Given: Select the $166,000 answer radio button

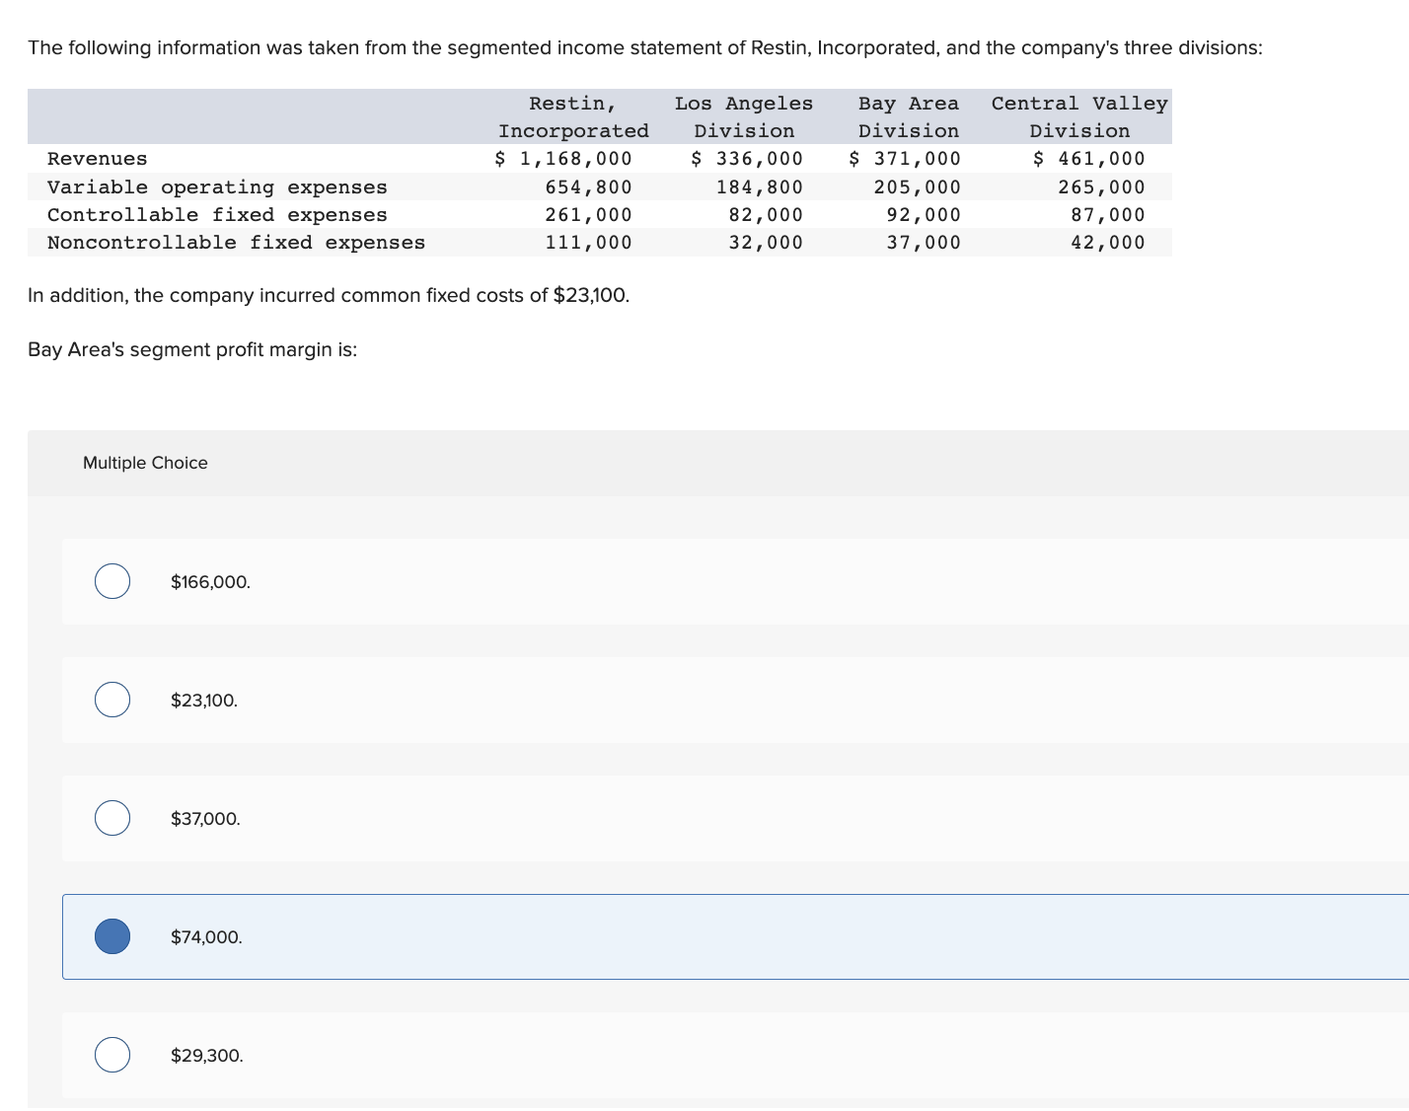Looking at the screenshot, I should [x=111, y=581].
